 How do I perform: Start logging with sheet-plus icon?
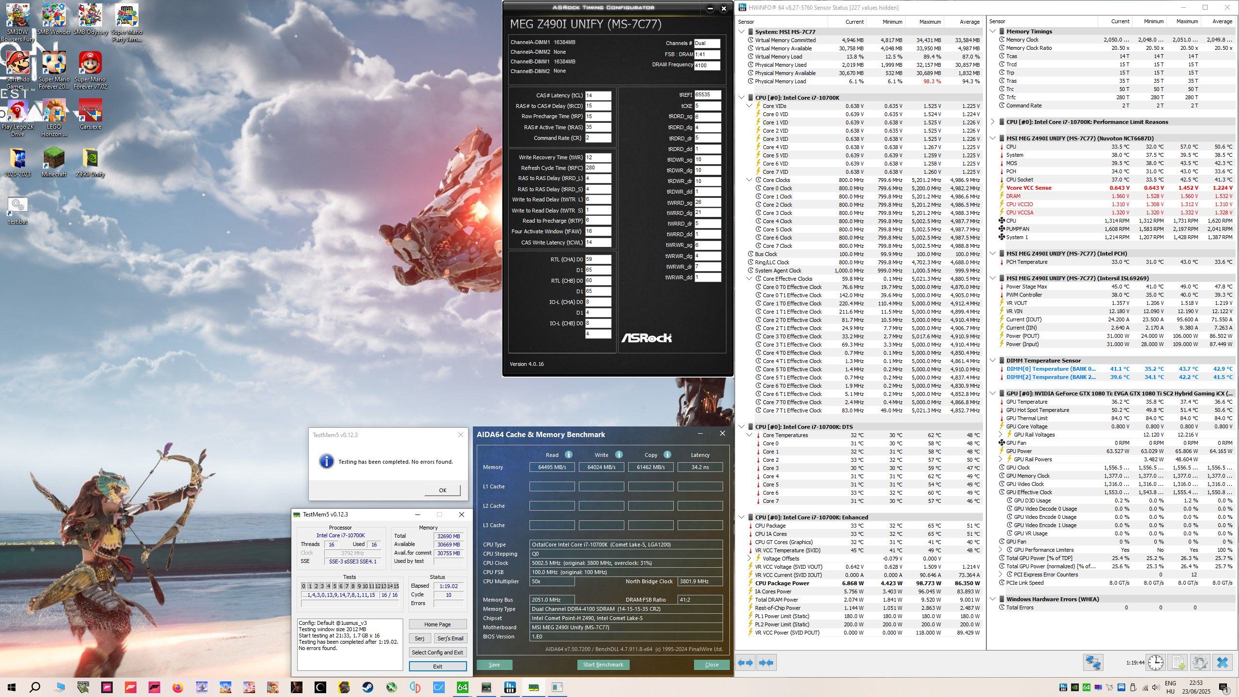(x=1178, y=662)
